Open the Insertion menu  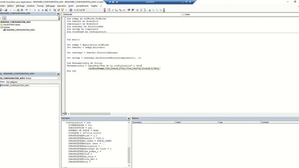click(x=31, y=6)
